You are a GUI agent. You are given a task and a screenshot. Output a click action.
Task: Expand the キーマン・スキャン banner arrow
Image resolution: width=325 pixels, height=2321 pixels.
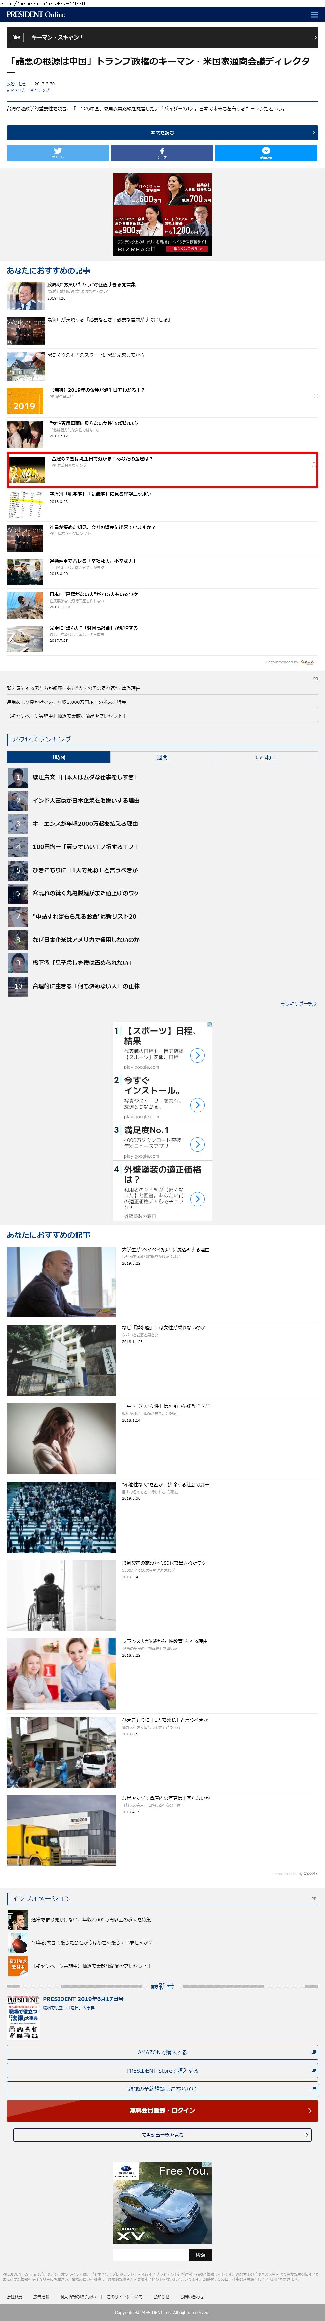pyautogui.click(x=315, y=38)
